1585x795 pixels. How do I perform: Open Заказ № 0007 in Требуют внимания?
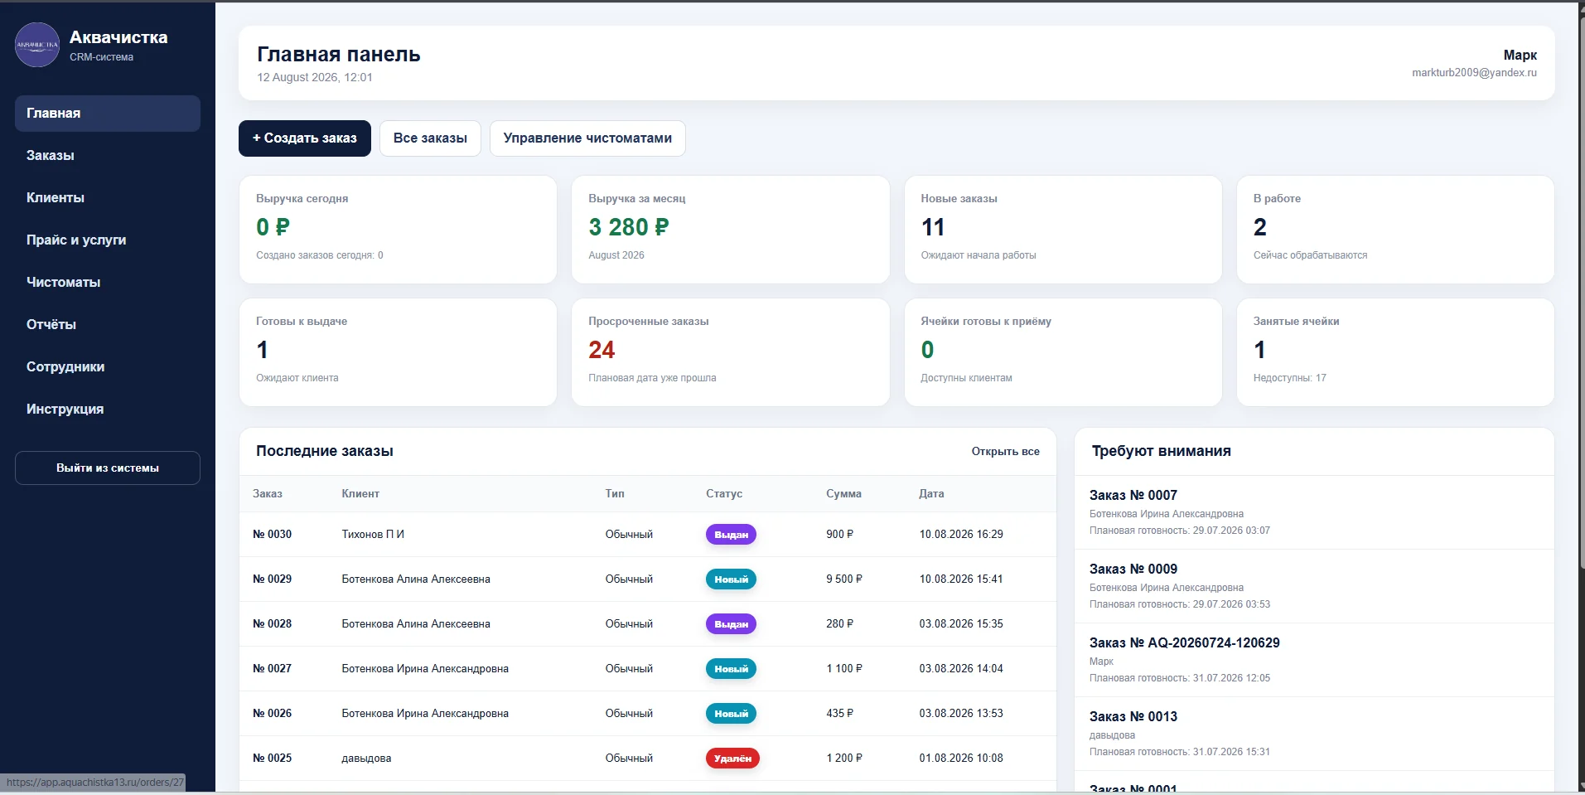coord(1314,512)
